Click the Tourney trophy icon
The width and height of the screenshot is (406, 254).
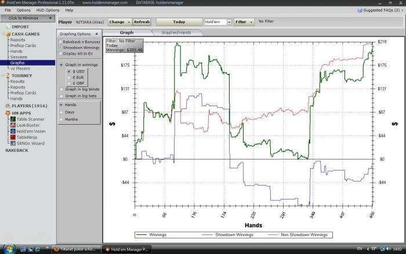point(8,75)
